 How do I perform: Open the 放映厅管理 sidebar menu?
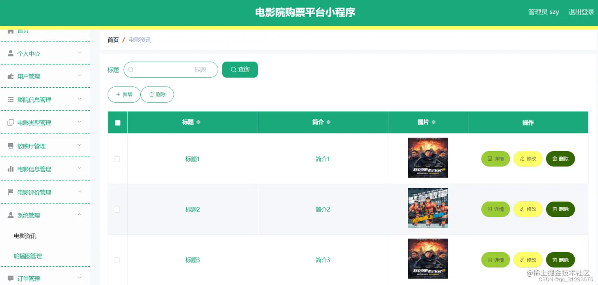pos(45,146)
